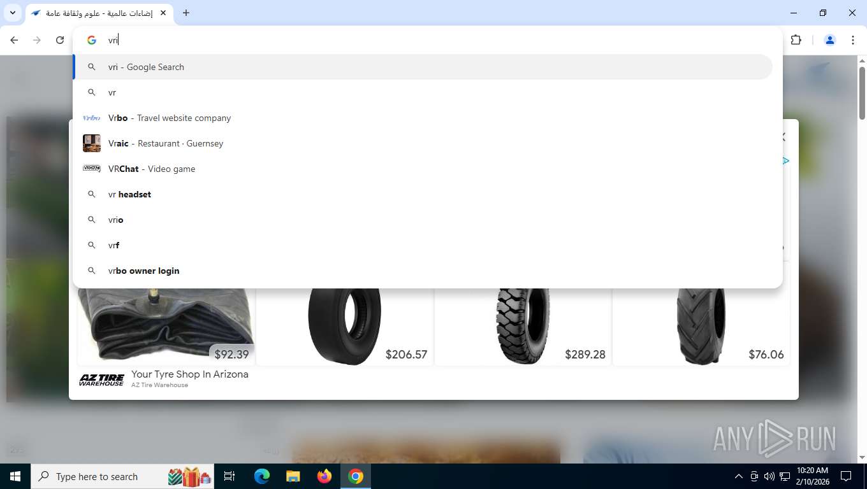The width and height of the screenshot is (867, 489).
Task: Select the 'vr' suggestion
Action: tap(423, 92)
